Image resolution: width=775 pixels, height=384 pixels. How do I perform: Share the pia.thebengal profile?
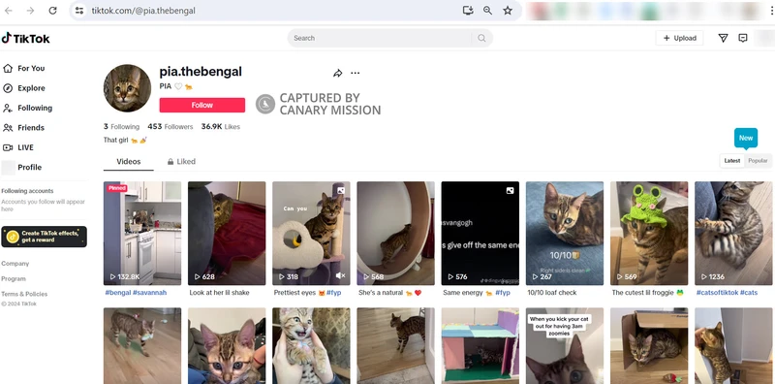(337, 74)
